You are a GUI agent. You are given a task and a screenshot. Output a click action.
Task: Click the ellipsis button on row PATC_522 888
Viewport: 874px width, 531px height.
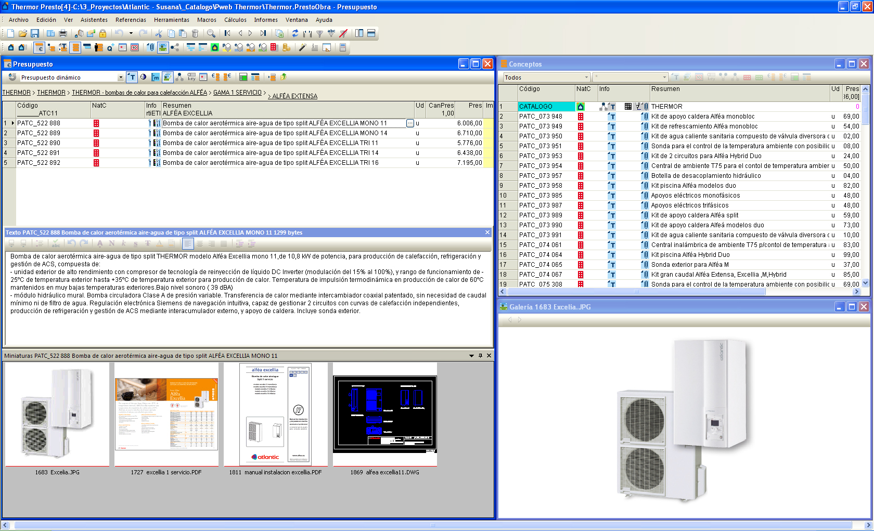pos(410,123)
